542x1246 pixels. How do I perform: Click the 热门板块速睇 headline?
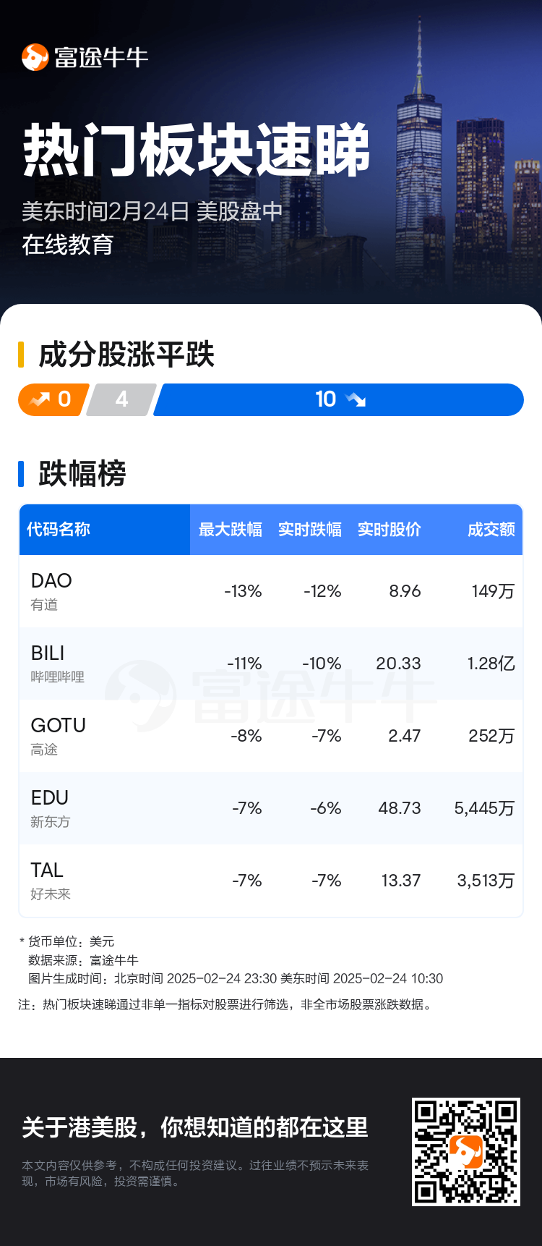(x=197, y=151)
